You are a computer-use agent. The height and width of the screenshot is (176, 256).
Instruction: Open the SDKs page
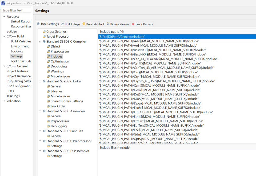[x=10, y=91]
